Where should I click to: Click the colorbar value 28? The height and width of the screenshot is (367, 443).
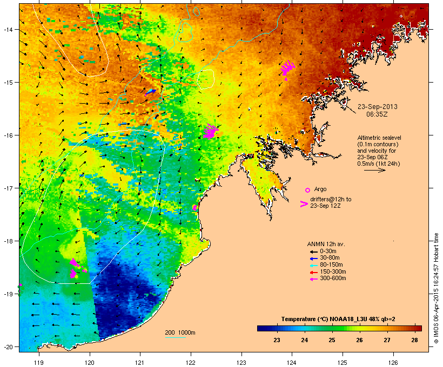click(414, 340)
